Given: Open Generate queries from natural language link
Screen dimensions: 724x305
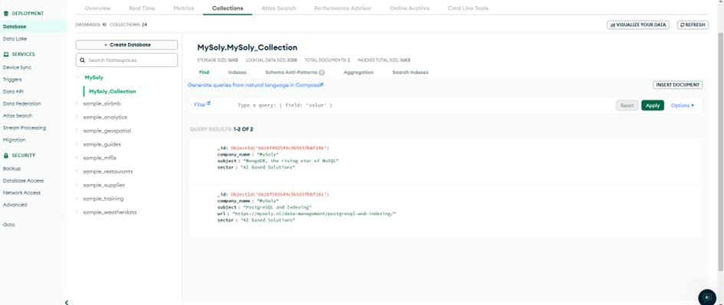Looking at the screenshot, I should coord(255,85).
